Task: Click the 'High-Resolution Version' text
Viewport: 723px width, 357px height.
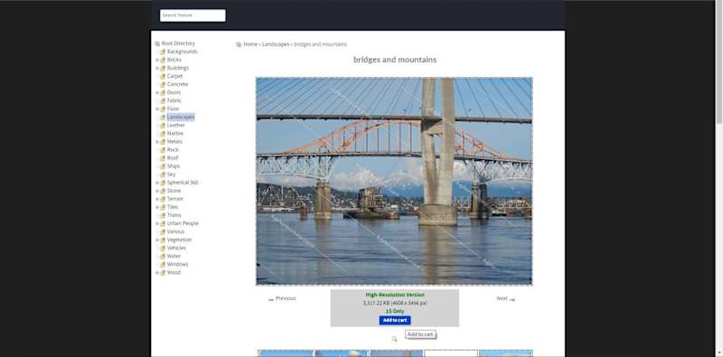Action: (395, 295)
